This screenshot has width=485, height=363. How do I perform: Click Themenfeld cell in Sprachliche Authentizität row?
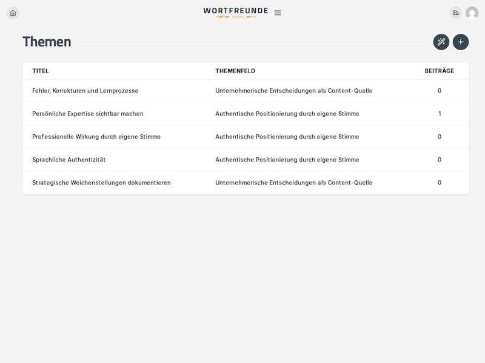(x=287, y=160)
